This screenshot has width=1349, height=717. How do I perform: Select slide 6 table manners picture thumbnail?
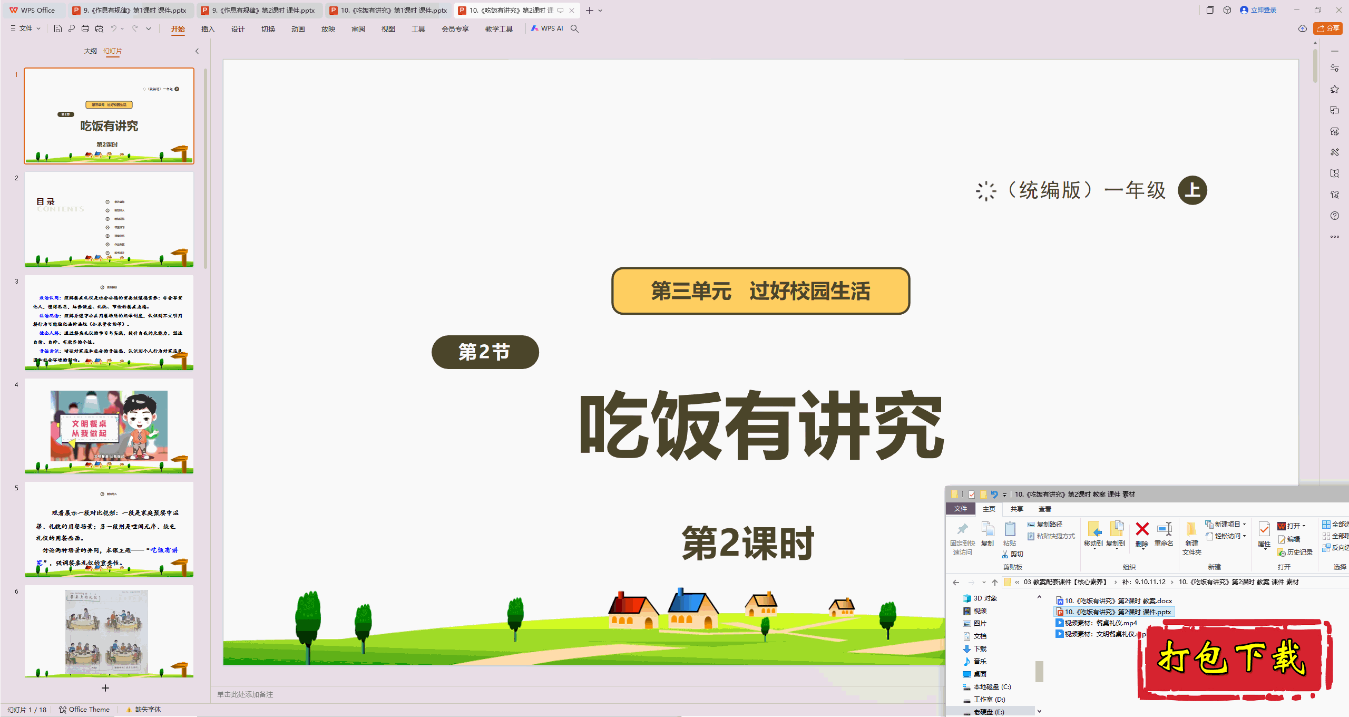click(109, 632)
